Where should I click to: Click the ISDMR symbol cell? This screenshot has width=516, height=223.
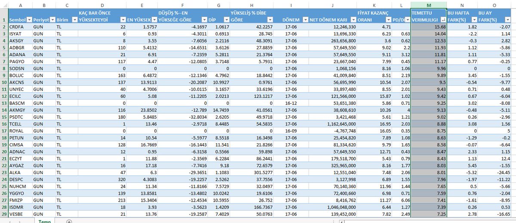coord(21,207)
